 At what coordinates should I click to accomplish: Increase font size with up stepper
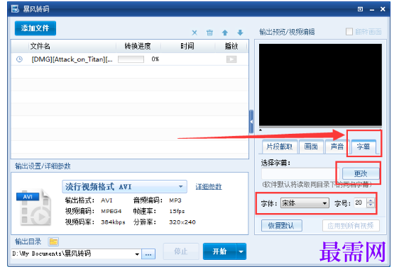point(371,200)
